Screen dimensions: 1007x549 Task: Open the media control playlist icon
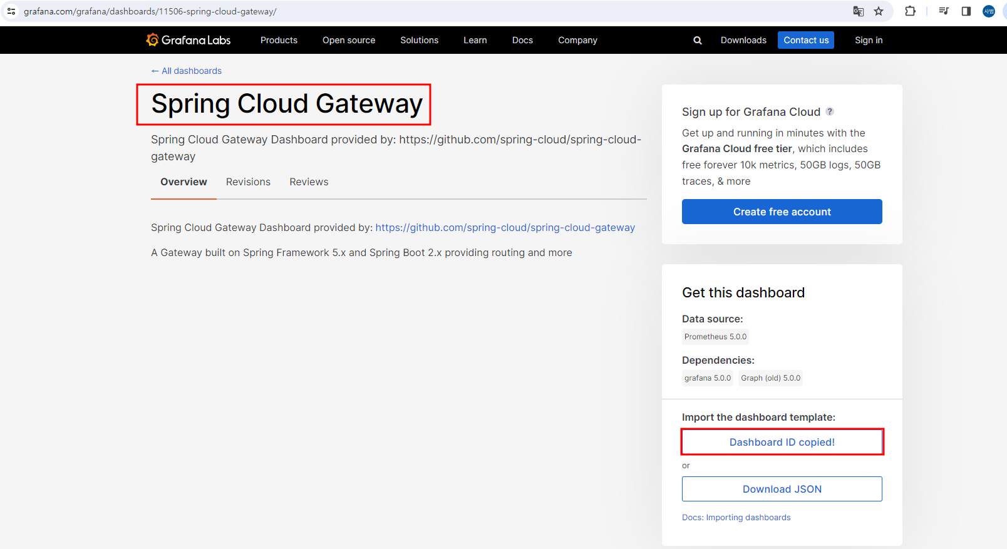coord(944,11)
